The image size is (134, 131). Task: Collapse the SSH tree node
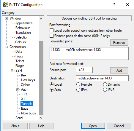[12, 71]
